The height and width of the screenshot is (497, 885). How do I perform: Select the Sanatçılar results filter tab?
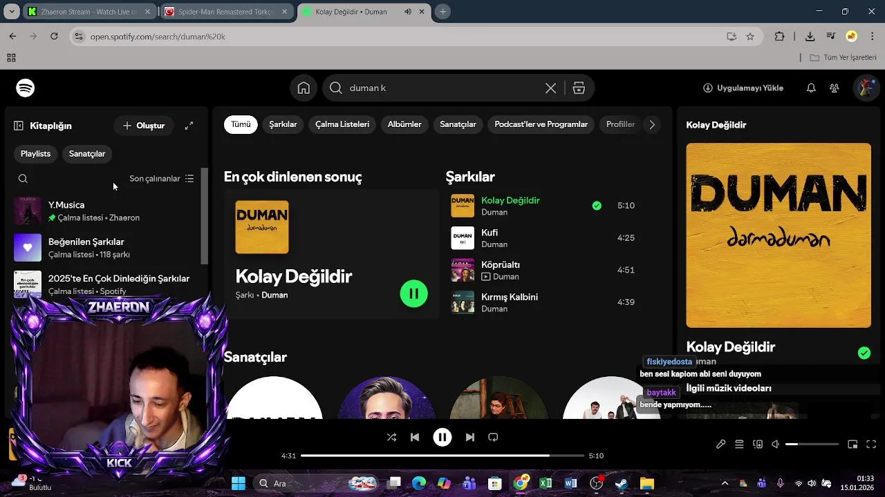coord(458,125)
